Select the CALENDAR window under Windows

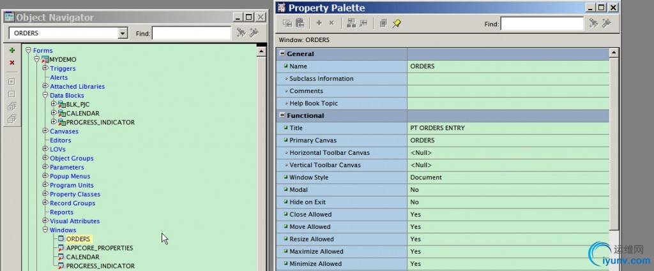tap(82, 257)
